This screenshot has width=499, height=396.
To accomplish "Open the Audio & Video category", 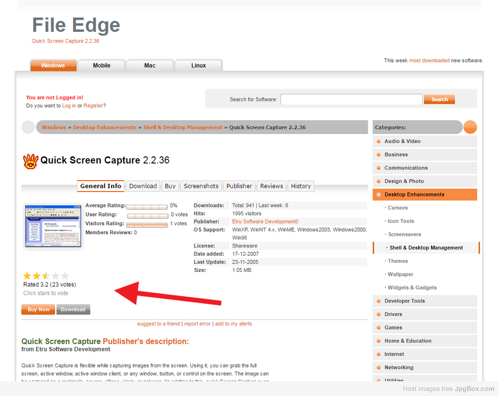I will tap(425, 141).
